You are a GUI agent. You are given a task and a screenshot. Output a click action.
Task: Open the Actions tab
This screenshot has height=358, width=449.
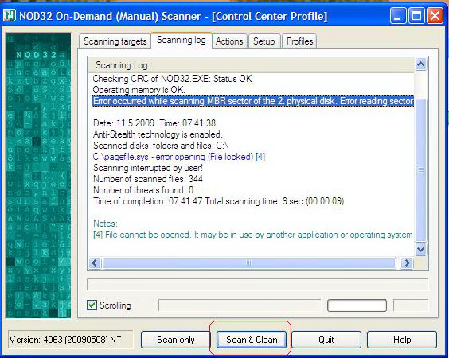coord(229,41)
